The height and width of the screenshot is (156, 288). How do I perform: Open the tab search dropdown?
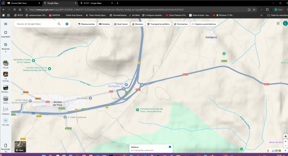tap(3, 3)
